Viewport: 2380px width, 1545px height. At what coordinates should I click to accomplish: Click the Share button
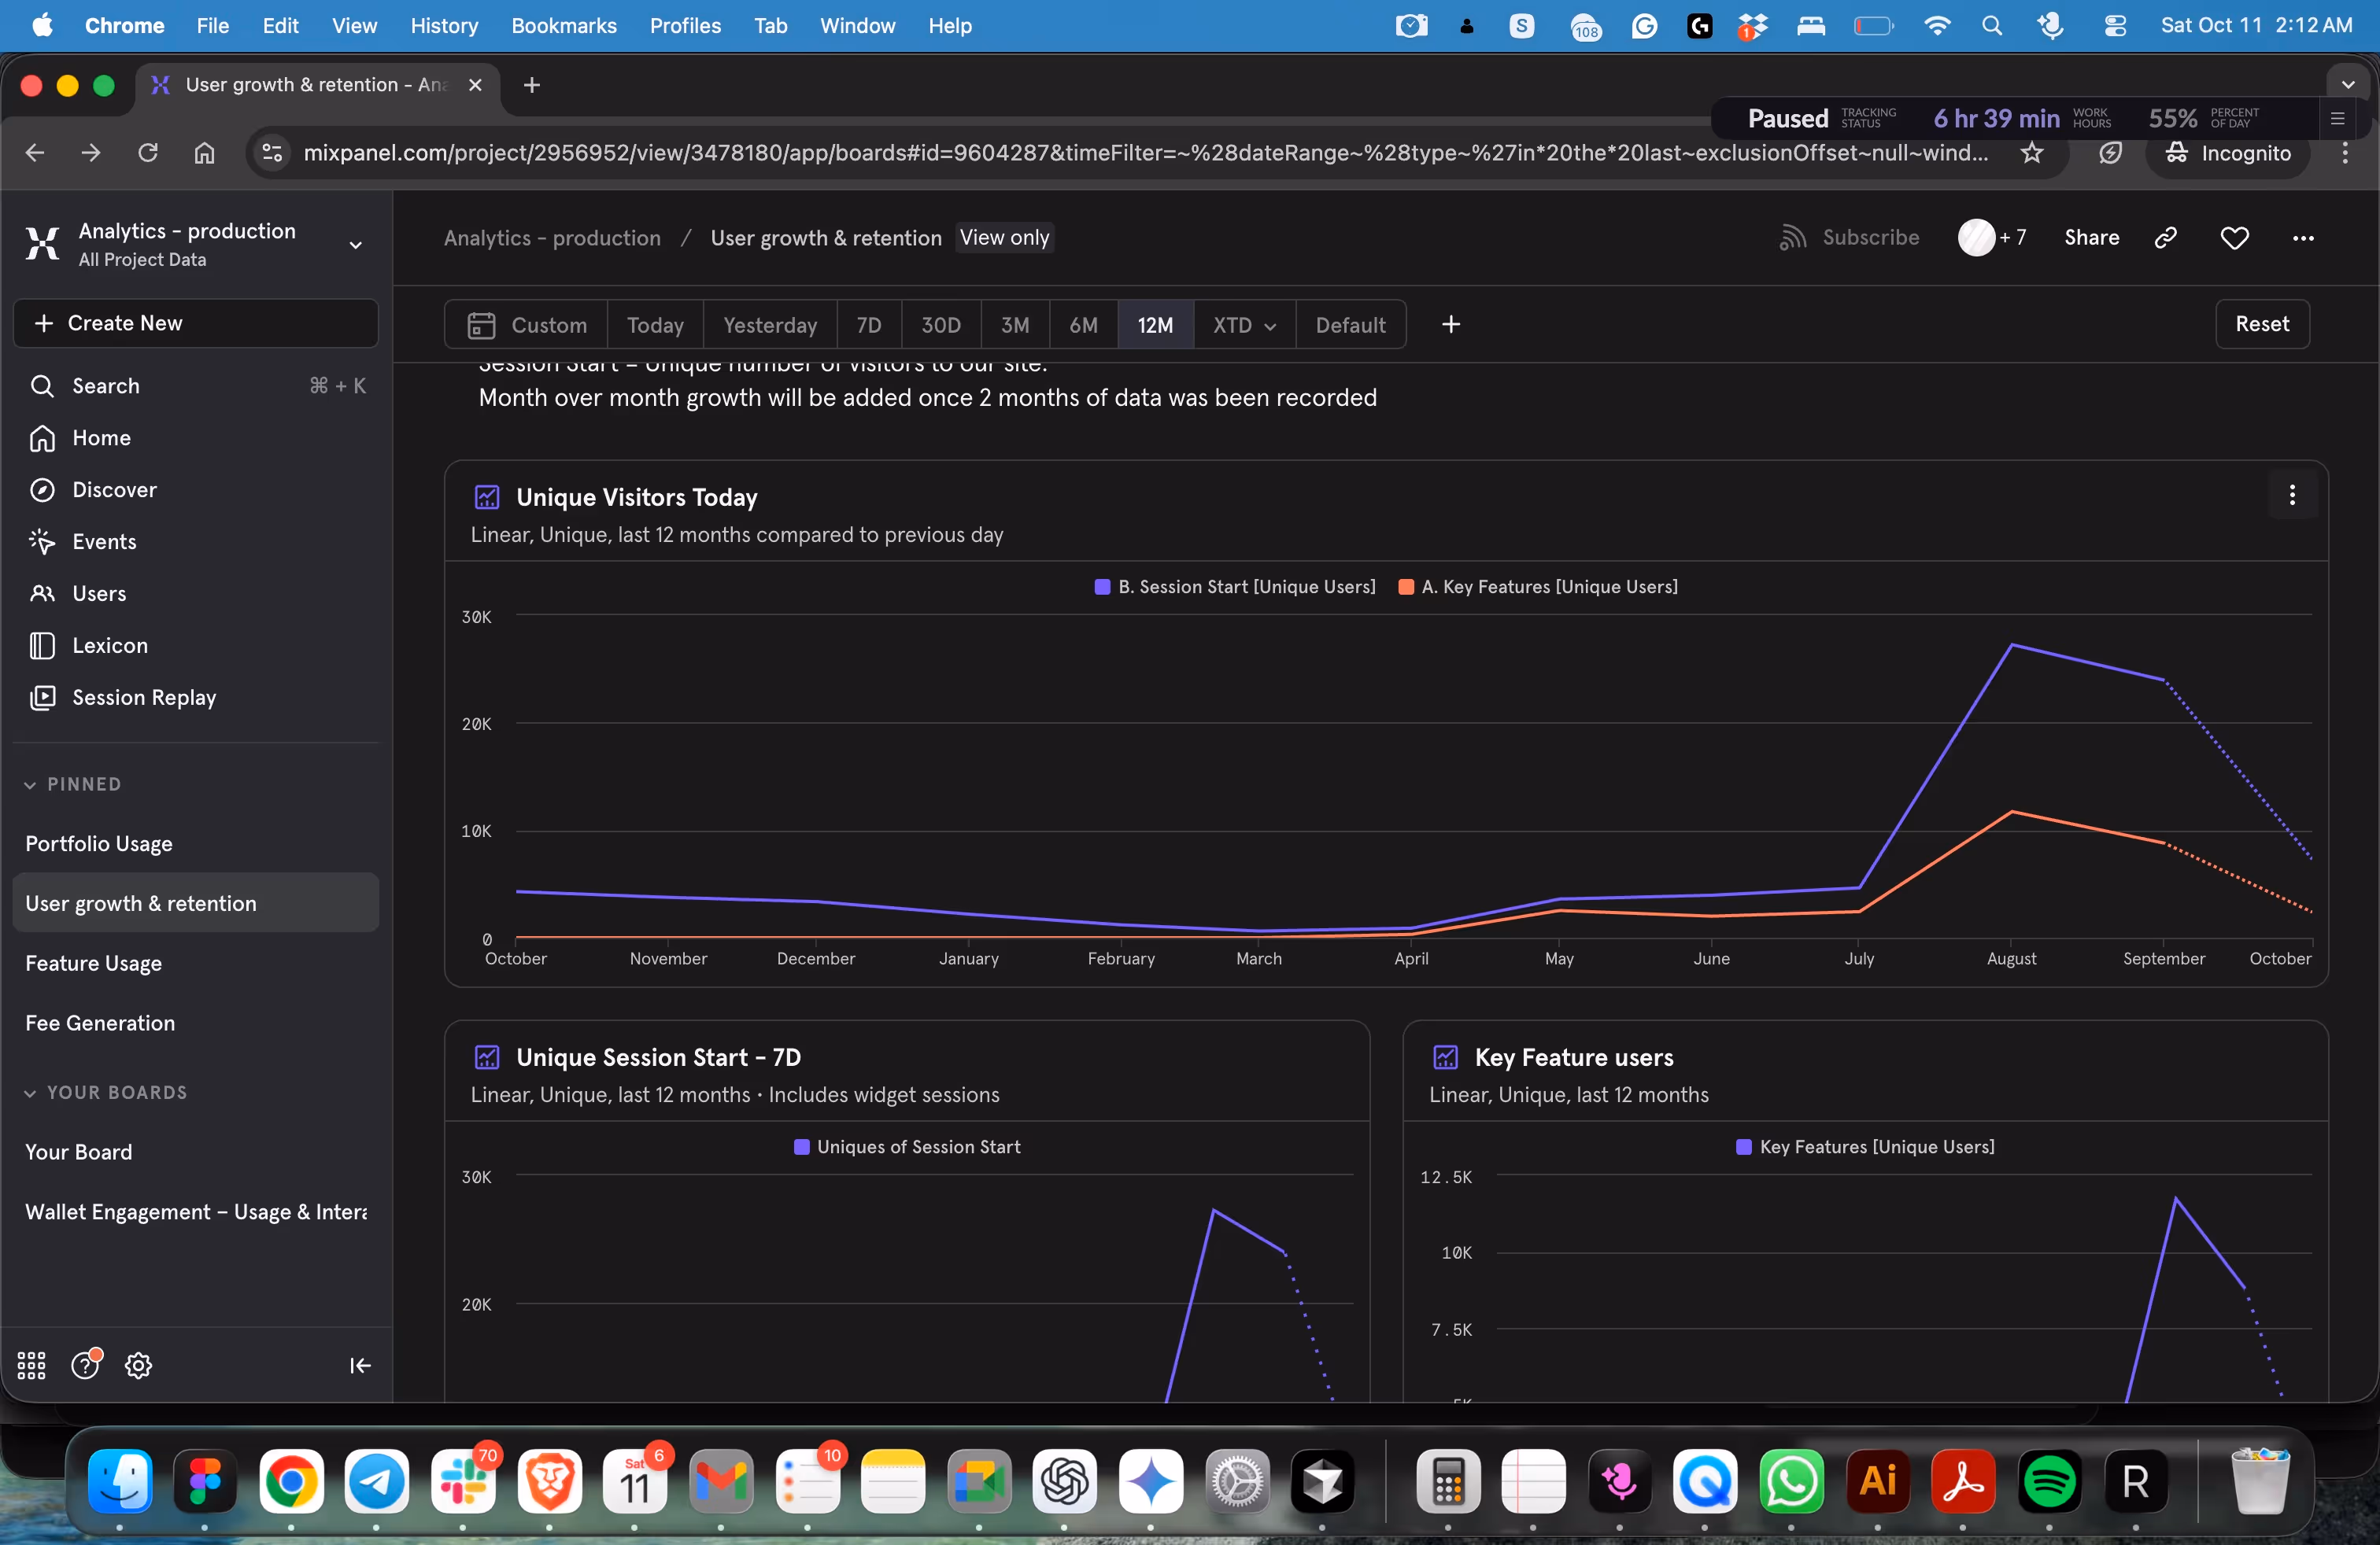tap(2091, 238)
